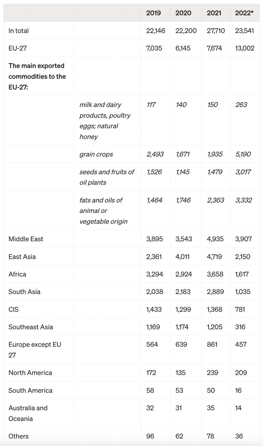Select the Southeast Asia row label
This screenshot has width=263, height=446.
pyautogui.click(x=31, y=327)
